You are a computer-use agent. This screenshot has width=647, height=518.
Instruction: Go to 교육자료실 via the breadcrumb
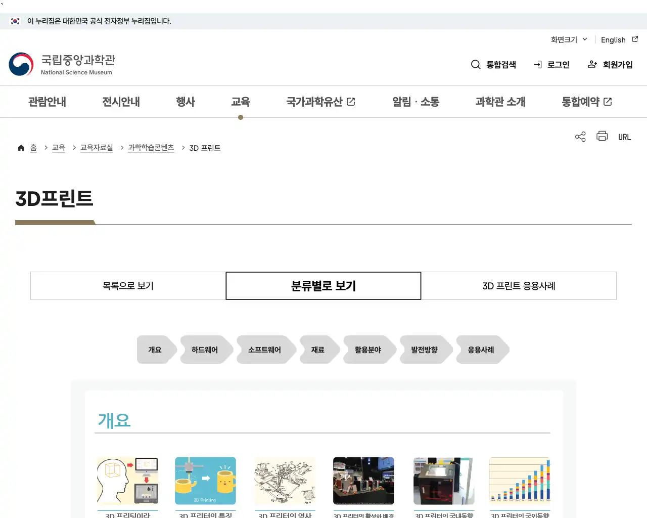(x=97, y=147)
